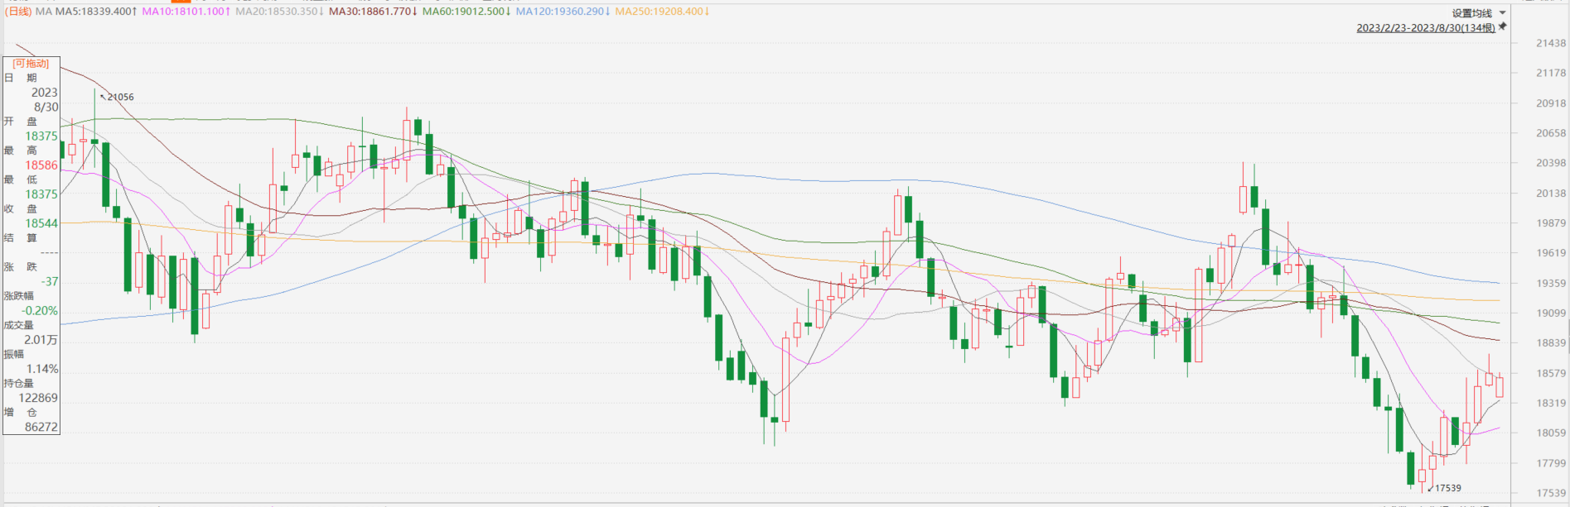Click the 17539 low price marker
The width and height of the screenshot is (1570, 507).
click(x=1447, y=488)
